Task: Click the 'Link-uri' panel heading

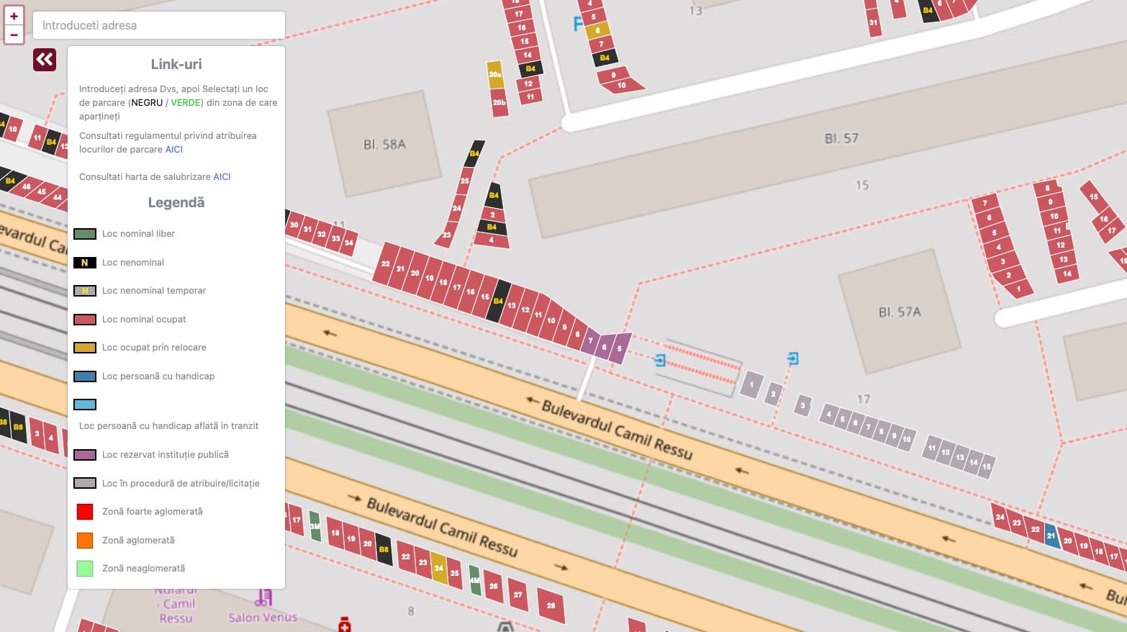Action: click(x=176, y=64)
